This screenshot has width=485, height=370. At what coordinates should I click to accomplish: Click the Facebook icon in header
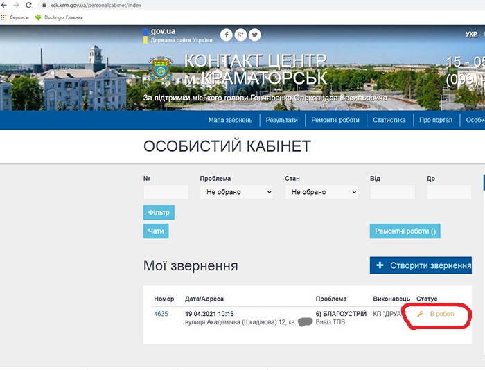point(227,35)
